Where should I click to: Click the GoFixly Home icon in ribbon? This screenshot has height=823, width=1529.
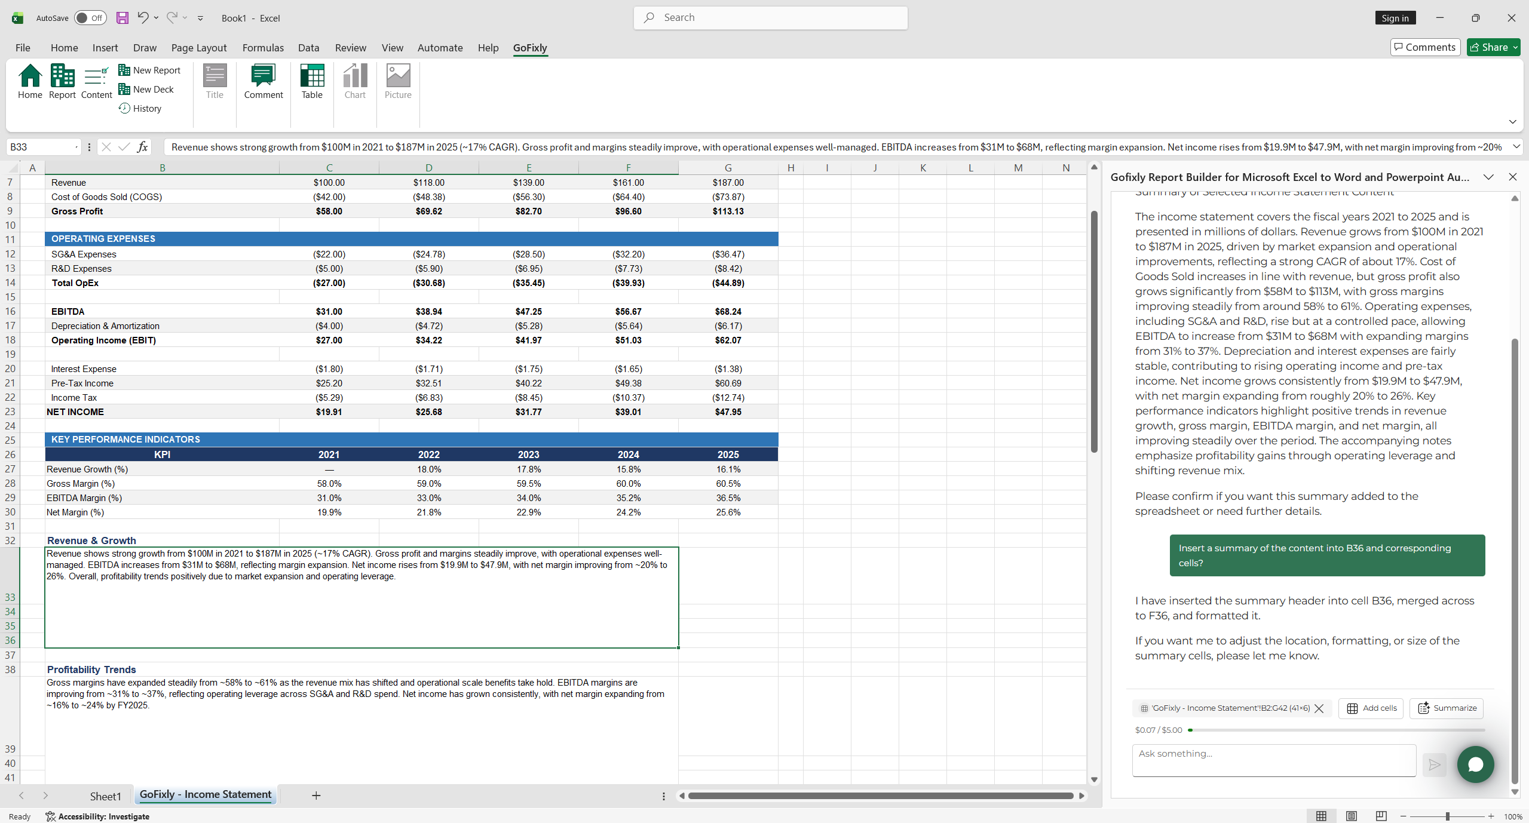click(x=30, y=81)
